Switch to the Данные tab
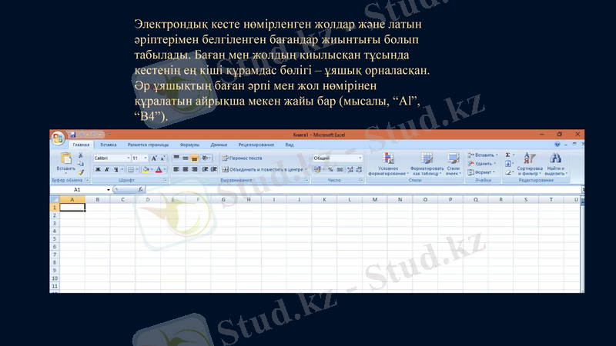This screenshot has width=616, height=346. (219, 145)
